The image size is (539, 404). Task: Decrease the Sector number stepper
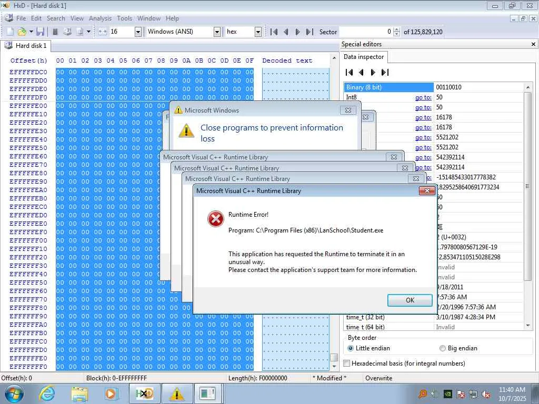coord(397,34)
